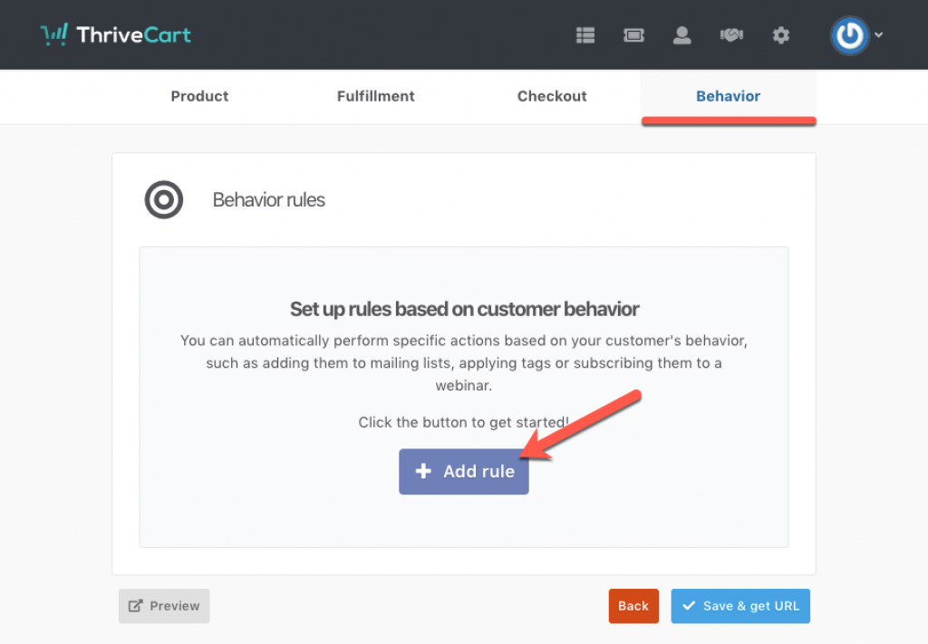
Task: Expand the account menu chevron
Action: 878,36
